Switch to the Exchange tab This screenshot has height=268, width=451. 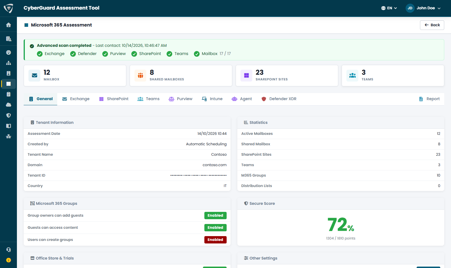tap(76, 99)
